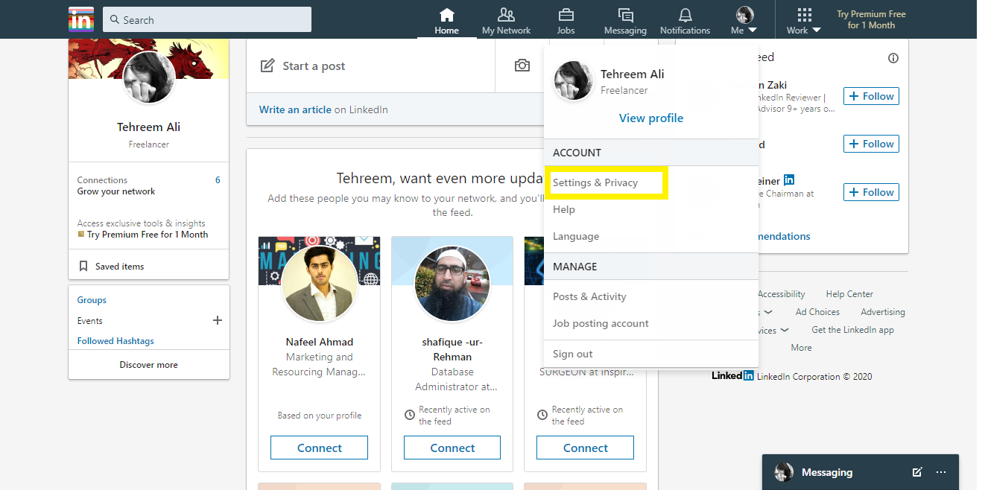Open Settings & Privacy
988x490 pixels.
[595, 182]
